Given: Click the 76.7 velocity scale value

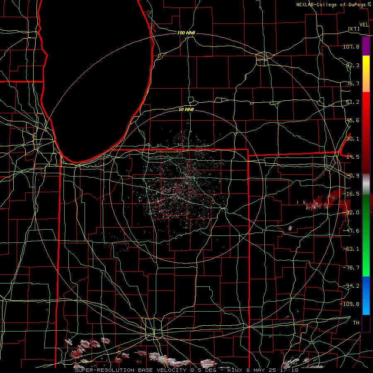Looking at the screenshot, I should point(353,83).
